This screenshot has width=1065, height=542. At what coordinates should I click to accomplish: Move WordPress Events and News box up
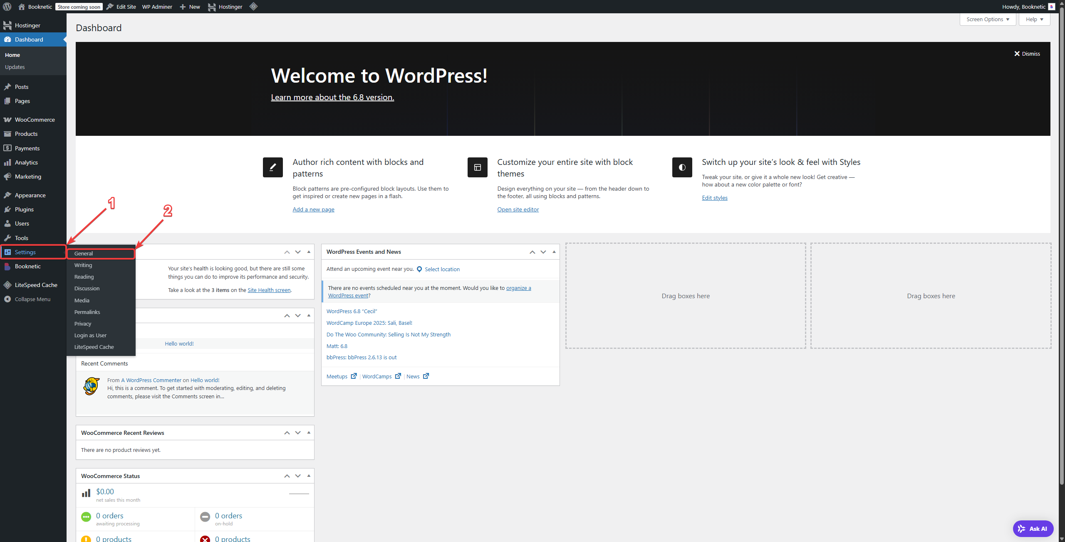pos(532,252)
